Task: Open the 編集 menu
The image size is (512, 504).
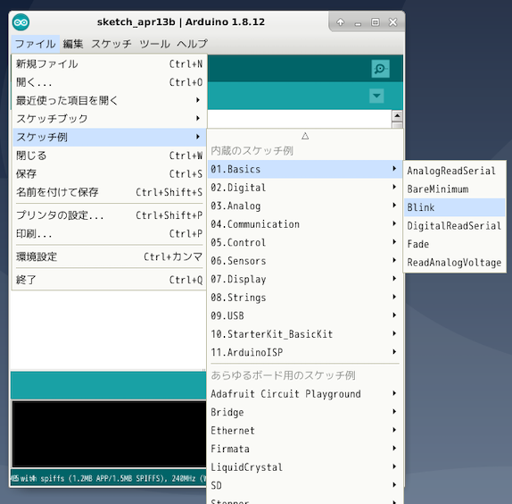Action: pos(73,44)
